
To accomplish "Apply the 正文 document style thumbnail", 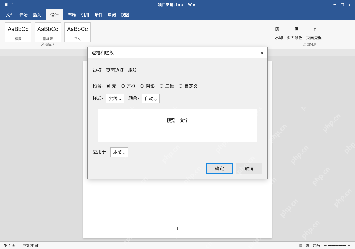I will coord(77,32).
